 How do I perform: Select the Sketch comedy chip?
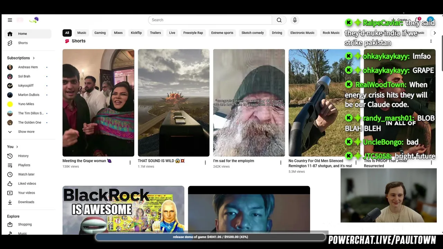pyautogui.click(x=253, y=33)
